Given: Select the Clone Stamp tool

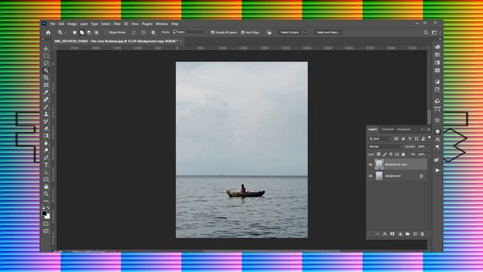Looking at the screenshot, I should [x=46, y=114].
